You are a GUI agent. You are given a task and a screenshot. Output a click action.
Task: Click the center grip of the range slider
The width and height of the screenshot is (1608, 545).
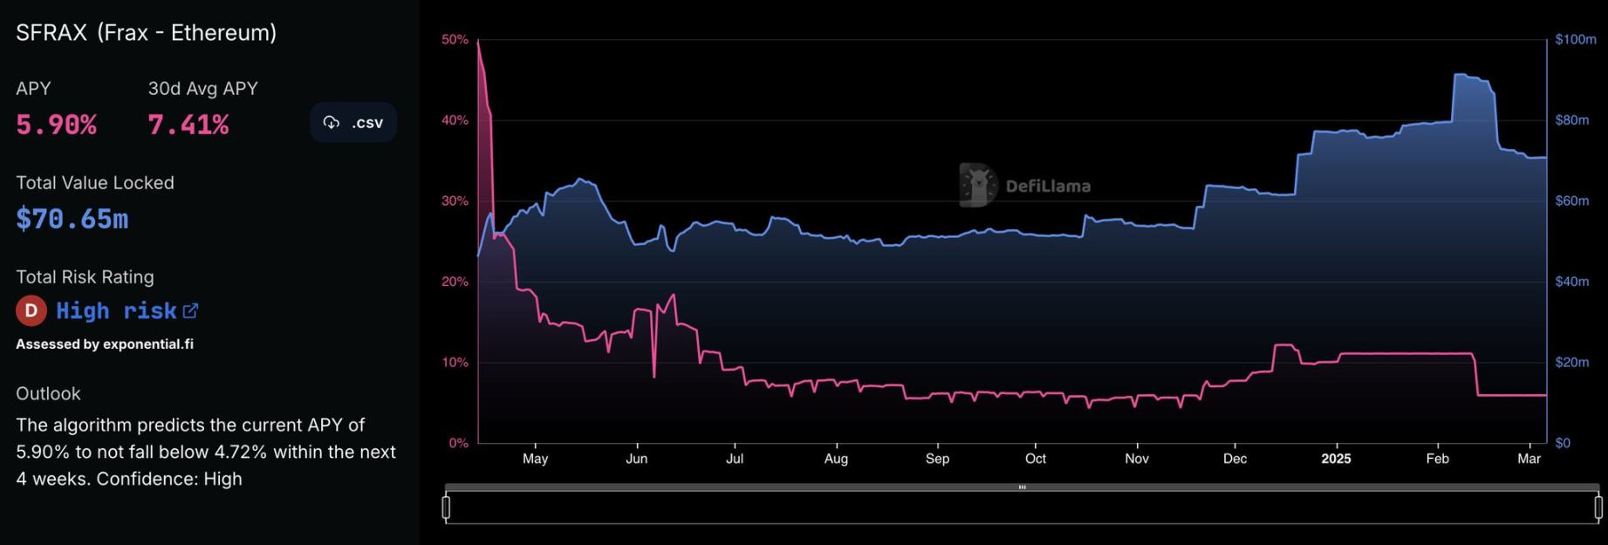point(1022,487)
